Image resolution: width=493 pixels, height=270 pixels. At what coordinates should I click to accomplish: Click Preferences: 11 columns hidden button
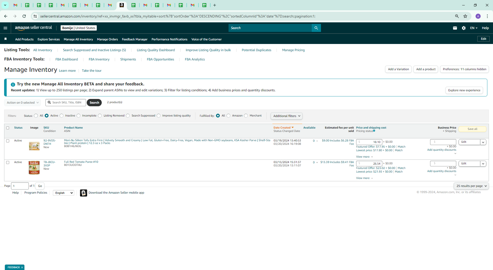click(x=464, y=69)
